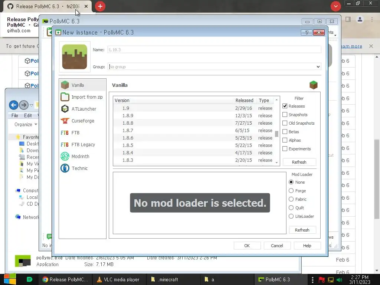Click Refresh under Mod Loader

pos(302,230)
